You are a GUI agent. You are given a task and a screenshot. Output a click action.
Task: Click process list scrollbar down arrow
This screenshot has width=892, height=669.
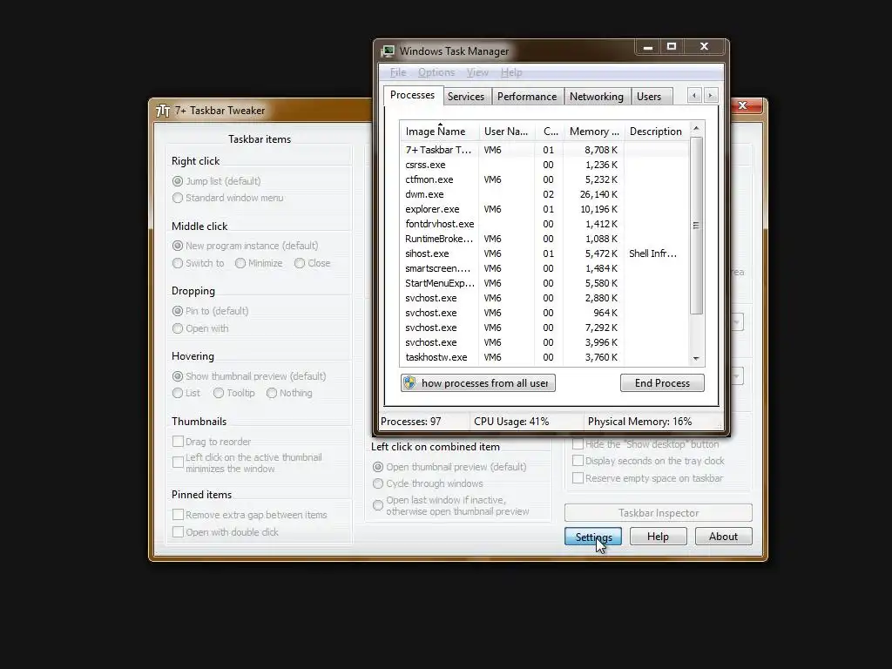pyautogui.click(x=696, y=358)
